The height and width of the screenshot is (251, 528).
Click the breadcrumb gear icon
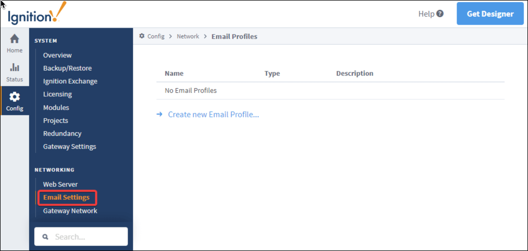(142, 36)
